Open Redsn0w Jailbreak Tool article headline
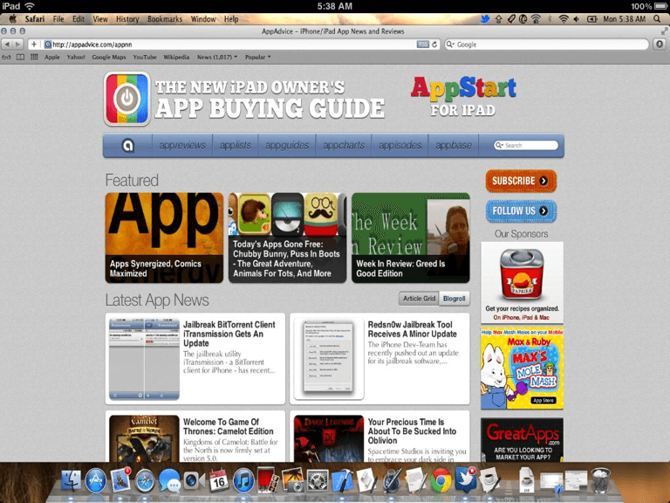The image size is (670, 503). [412, 329]
